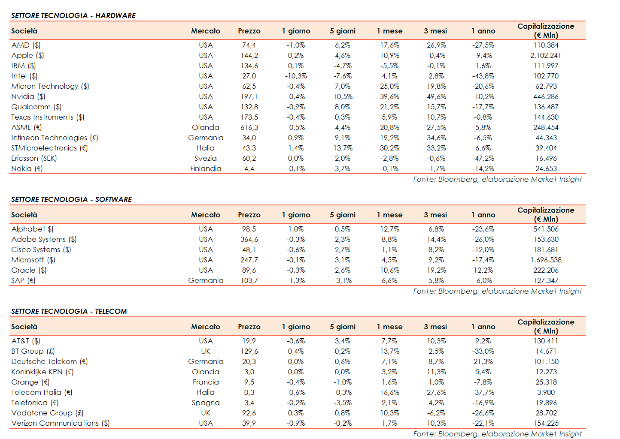Viewport: 620px width, 439px height.
Task: Click the "1 anno" header in Telecom table
Action: click(x=483, y=327)
